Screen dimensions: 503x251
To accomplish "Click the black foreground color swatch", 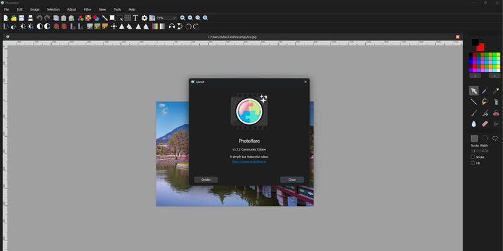I will coord(475,42).
